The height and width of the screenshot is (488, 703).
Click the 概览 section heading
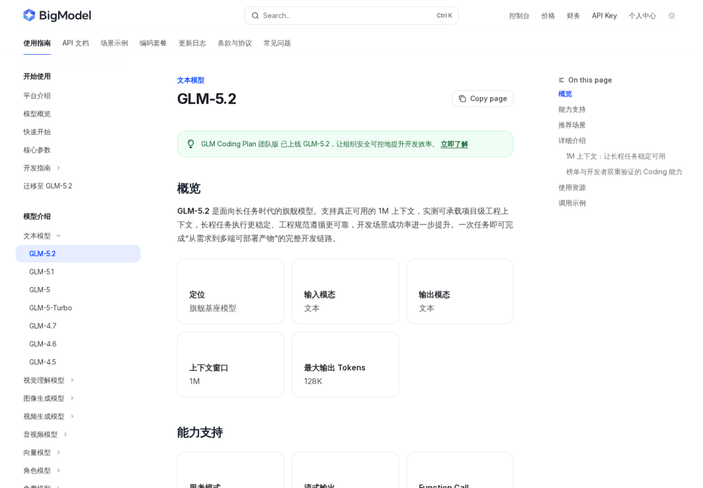coord(189,189)
